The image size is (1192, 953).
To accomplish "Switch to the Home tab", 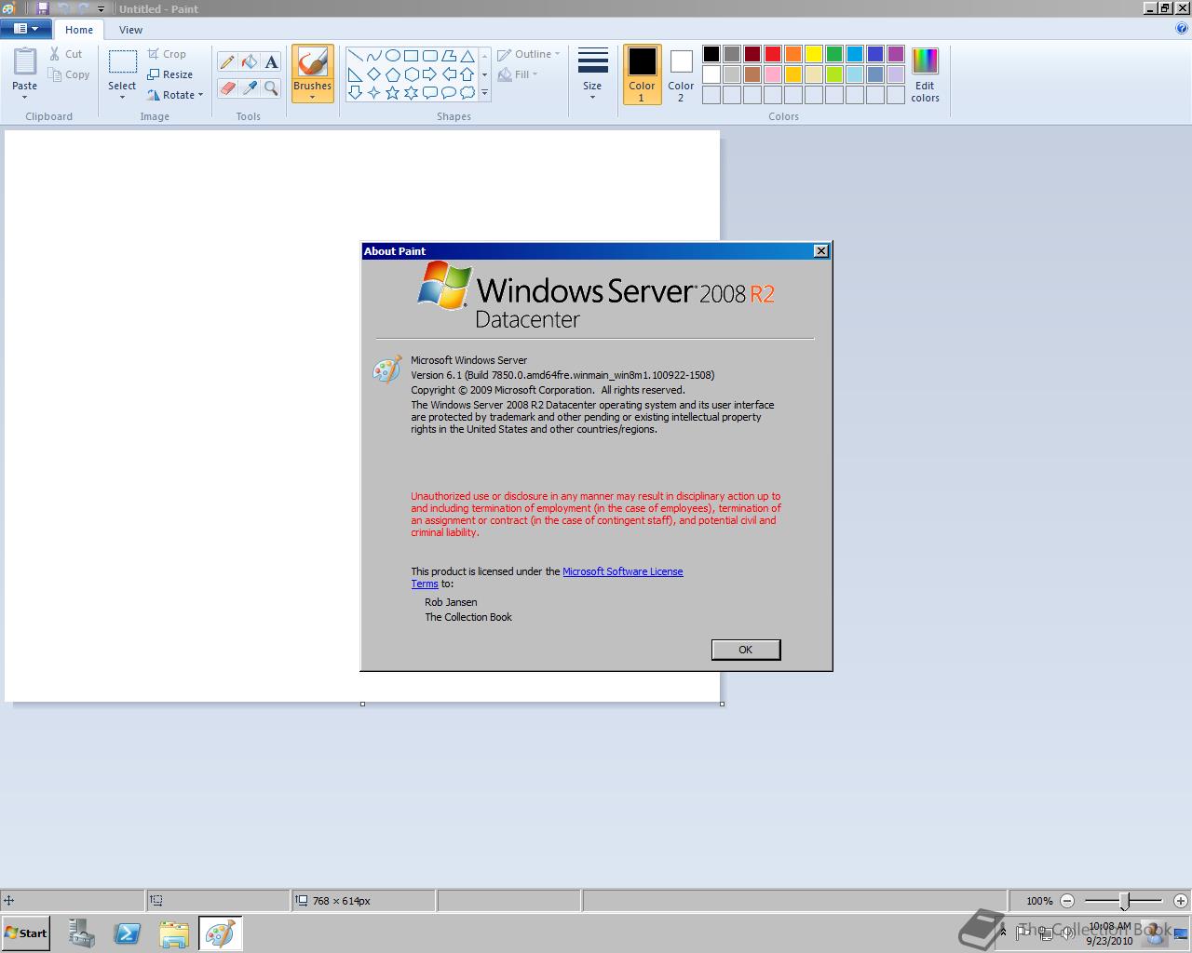I will (x=79, y=30).
